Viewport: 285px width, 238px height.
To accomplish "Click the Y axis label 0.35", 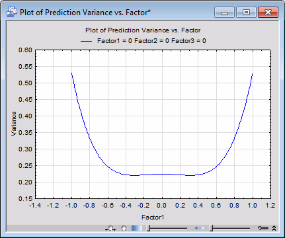I will 25,133.
